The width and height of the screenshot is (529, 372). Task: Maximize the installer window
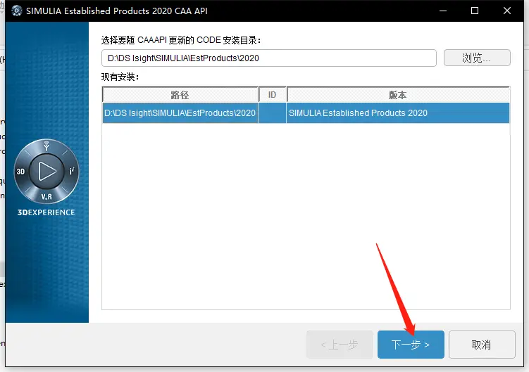[x=475, y=11]
